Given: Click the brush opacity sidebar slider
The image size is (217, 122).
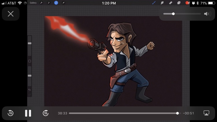Looking at the screenshot, I should (x=30, y=76).
